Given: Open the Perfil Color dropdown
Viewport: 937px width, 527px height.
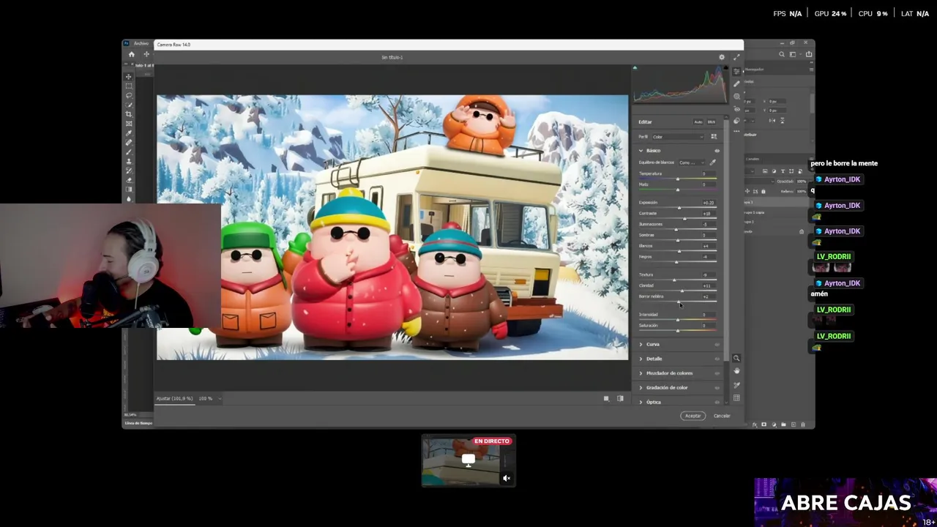Looking at the screenshot, I should 678,137.
